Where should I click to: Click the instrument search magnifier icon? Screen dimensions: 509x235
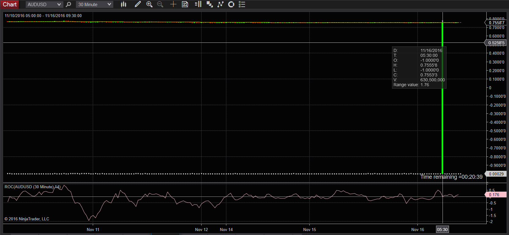69,4
